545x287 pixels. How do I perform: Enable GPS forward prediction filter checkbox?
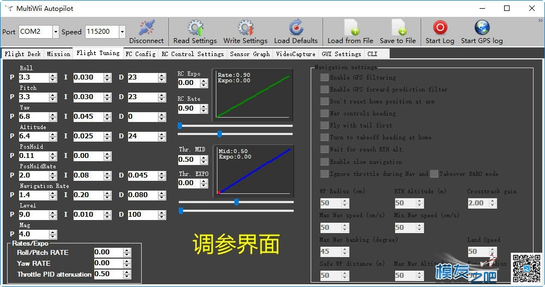coord(324,89)
